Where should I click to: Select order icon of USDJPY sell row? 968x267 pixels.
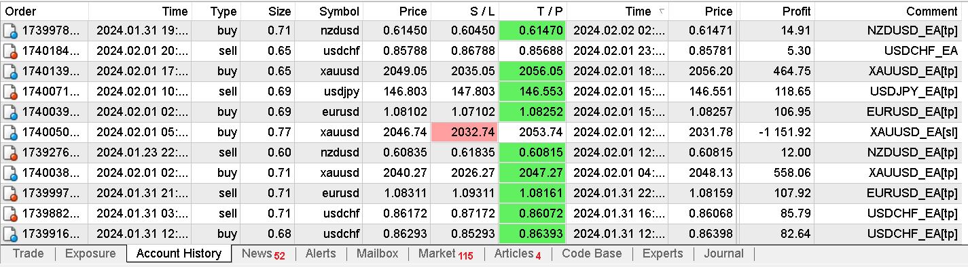10,91
